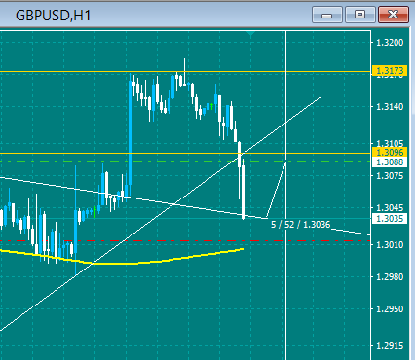The height and width of the screenshot is (360, 415).
Task: Close the GBPUSD,H1 chart window
Action: click(x=394, y=15)
